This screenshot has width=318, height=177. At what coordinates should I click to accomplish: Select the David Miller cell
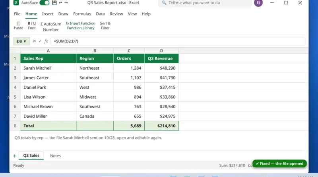pyautogui.click(x=48, y=116)
